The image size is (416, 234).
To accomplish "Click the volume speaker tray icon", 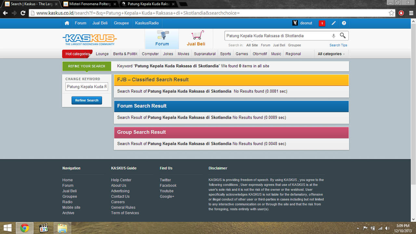I will 387,228.
